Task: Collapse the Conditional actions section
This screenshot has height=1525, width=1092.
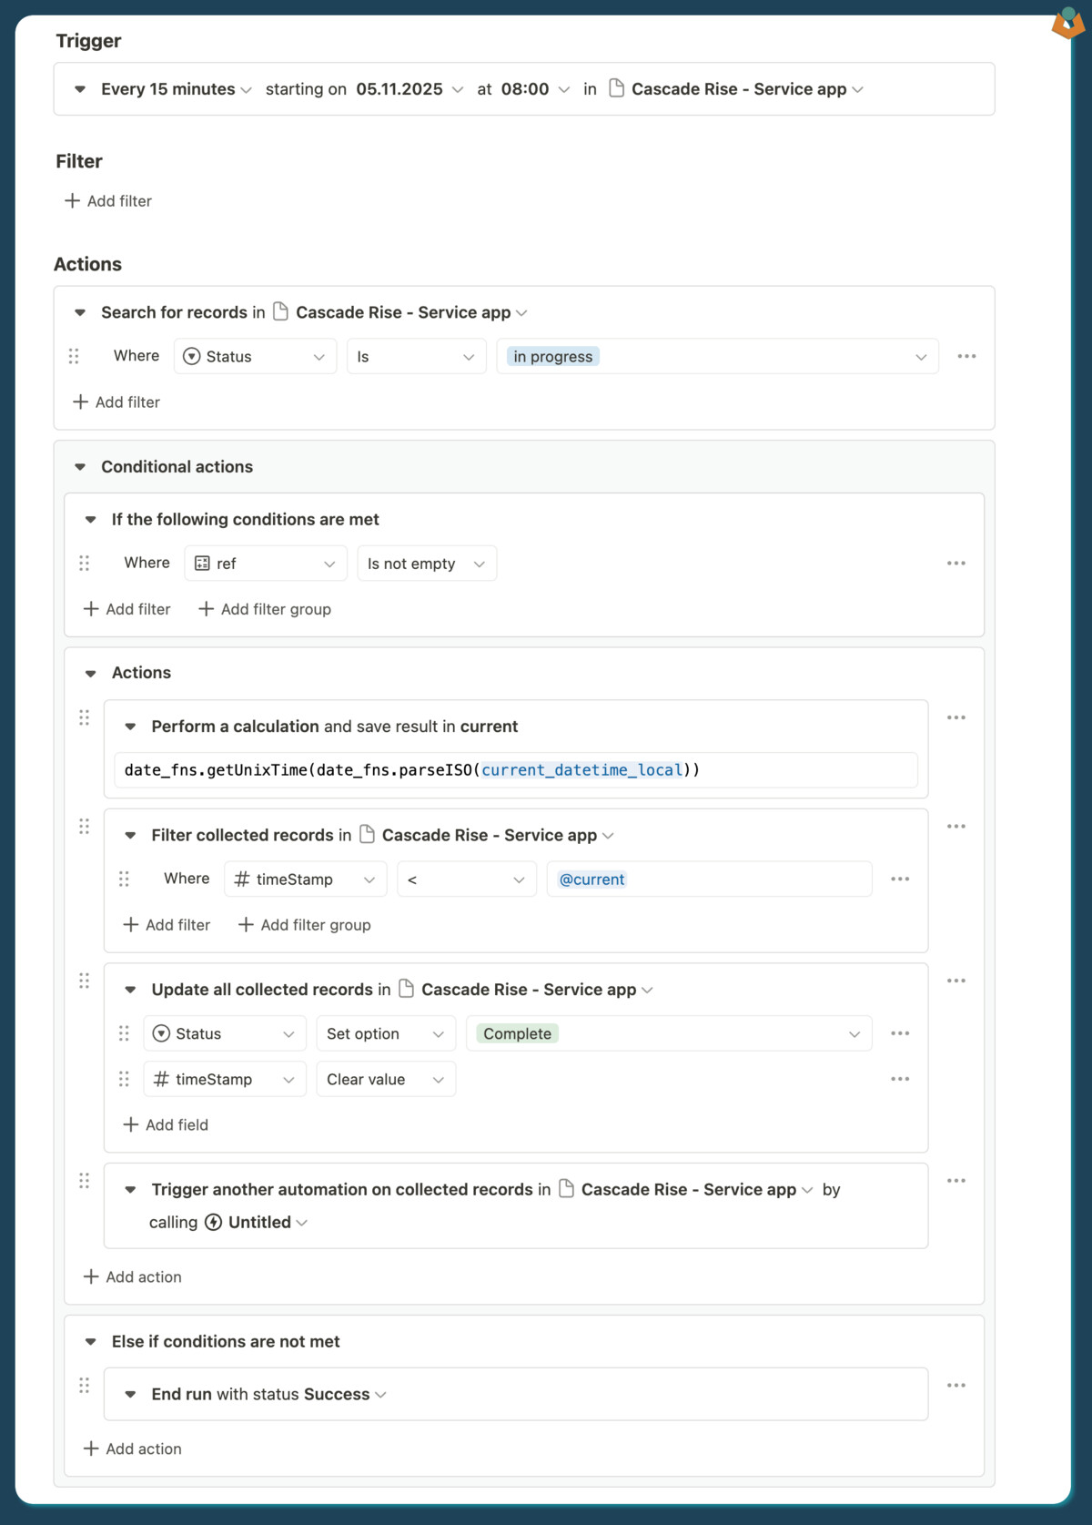Action: coord(80,467)
